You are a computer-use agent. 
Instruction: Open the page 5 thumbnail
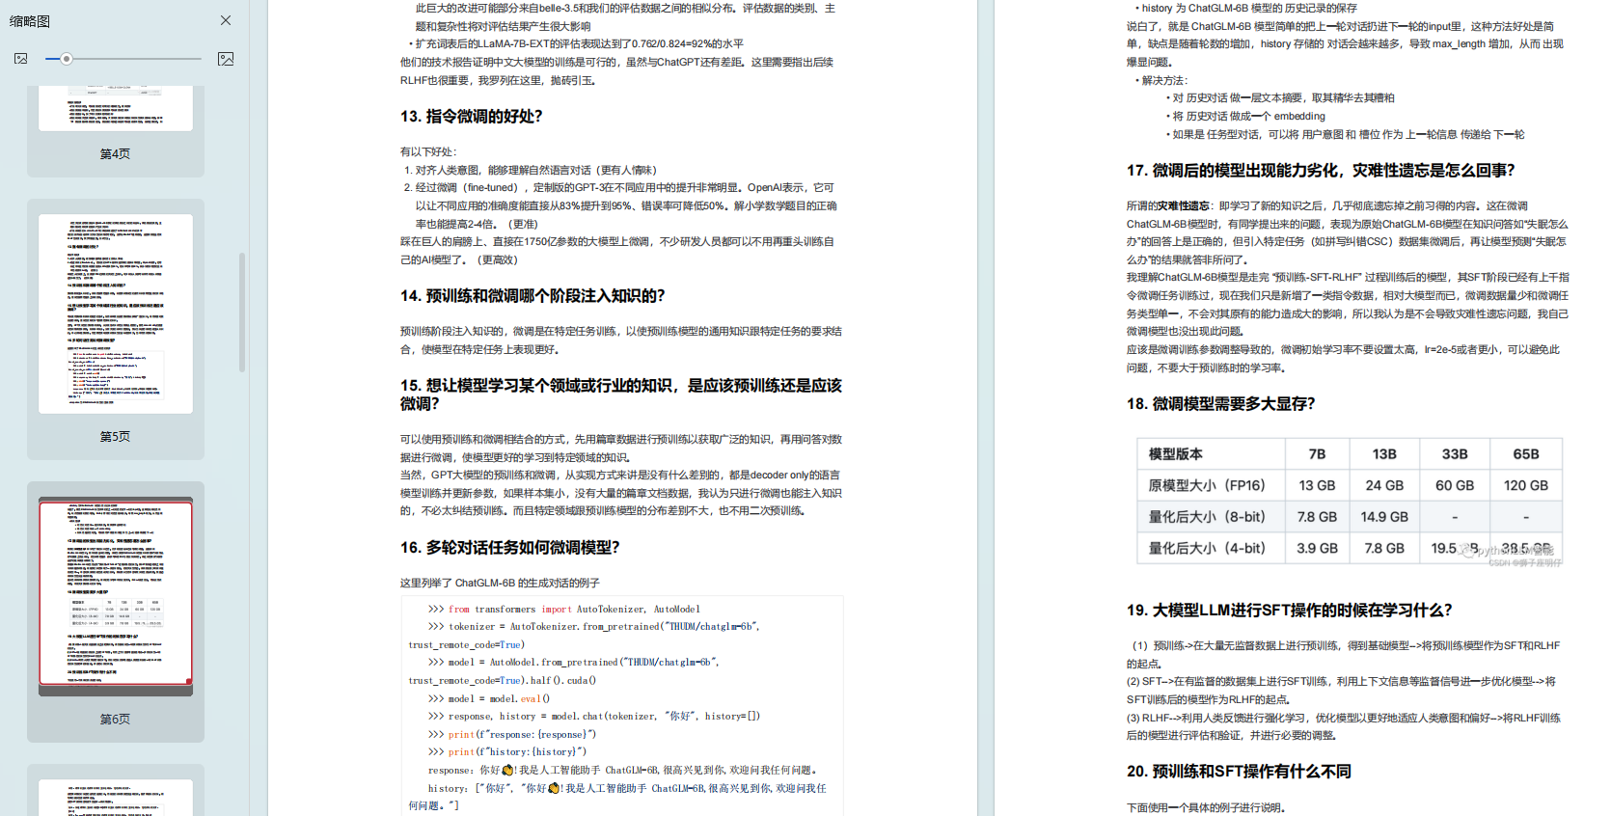pyautogui.click(x=116, y=313)
